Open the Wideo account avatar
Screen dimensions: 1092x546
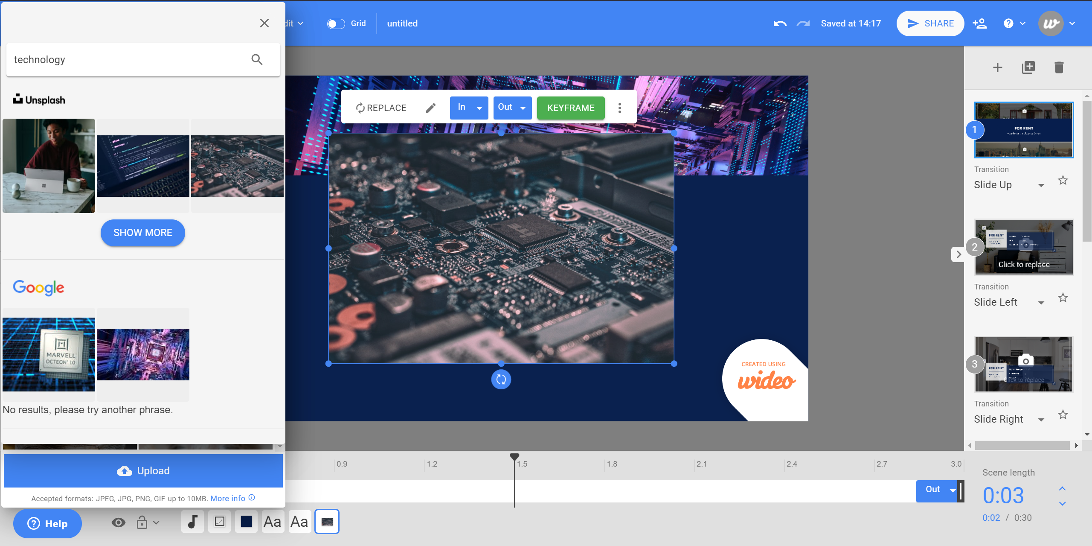[1051, 23]
